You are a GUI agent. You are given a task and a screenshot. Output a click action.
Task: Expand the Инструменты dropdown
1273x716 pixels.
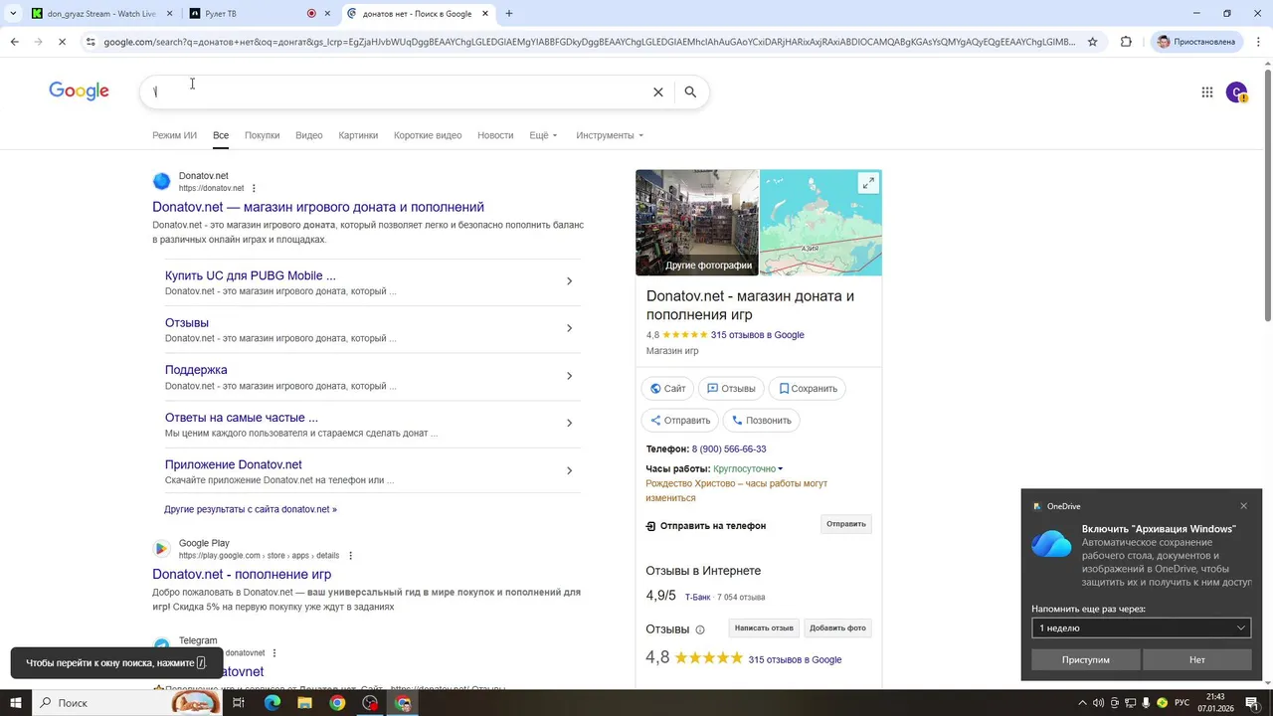tap(610, 135)
